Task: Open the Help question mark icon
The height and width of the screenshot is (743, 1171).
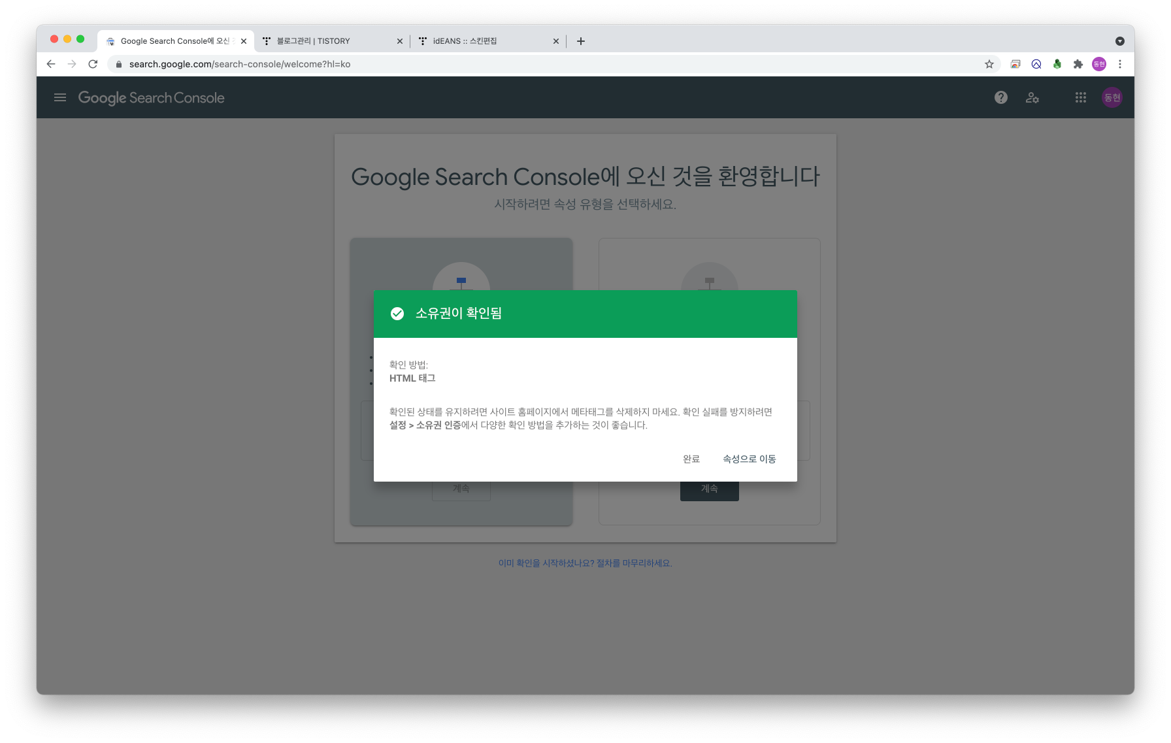Action: 1000,97
